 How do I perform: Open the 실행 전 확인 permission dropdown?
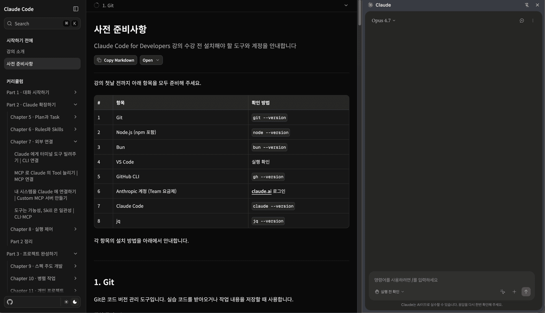click(x=389, y=292)
